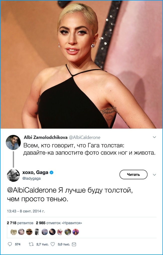
Task: Like the tweet with heart icon
Action: click(53, 244)
